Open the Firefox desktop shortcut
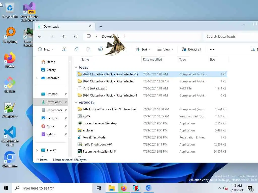This screenshot has width=258, height=193. pyautogui.click(x=10, y=60)
